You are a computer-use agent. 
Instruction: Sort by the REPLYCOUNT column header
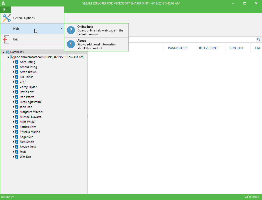click(x=208, y=48)
